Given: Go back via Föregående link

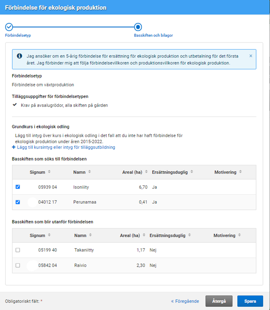Looking at the screenshot, I should pyautogui.click(x=185, y=301).
